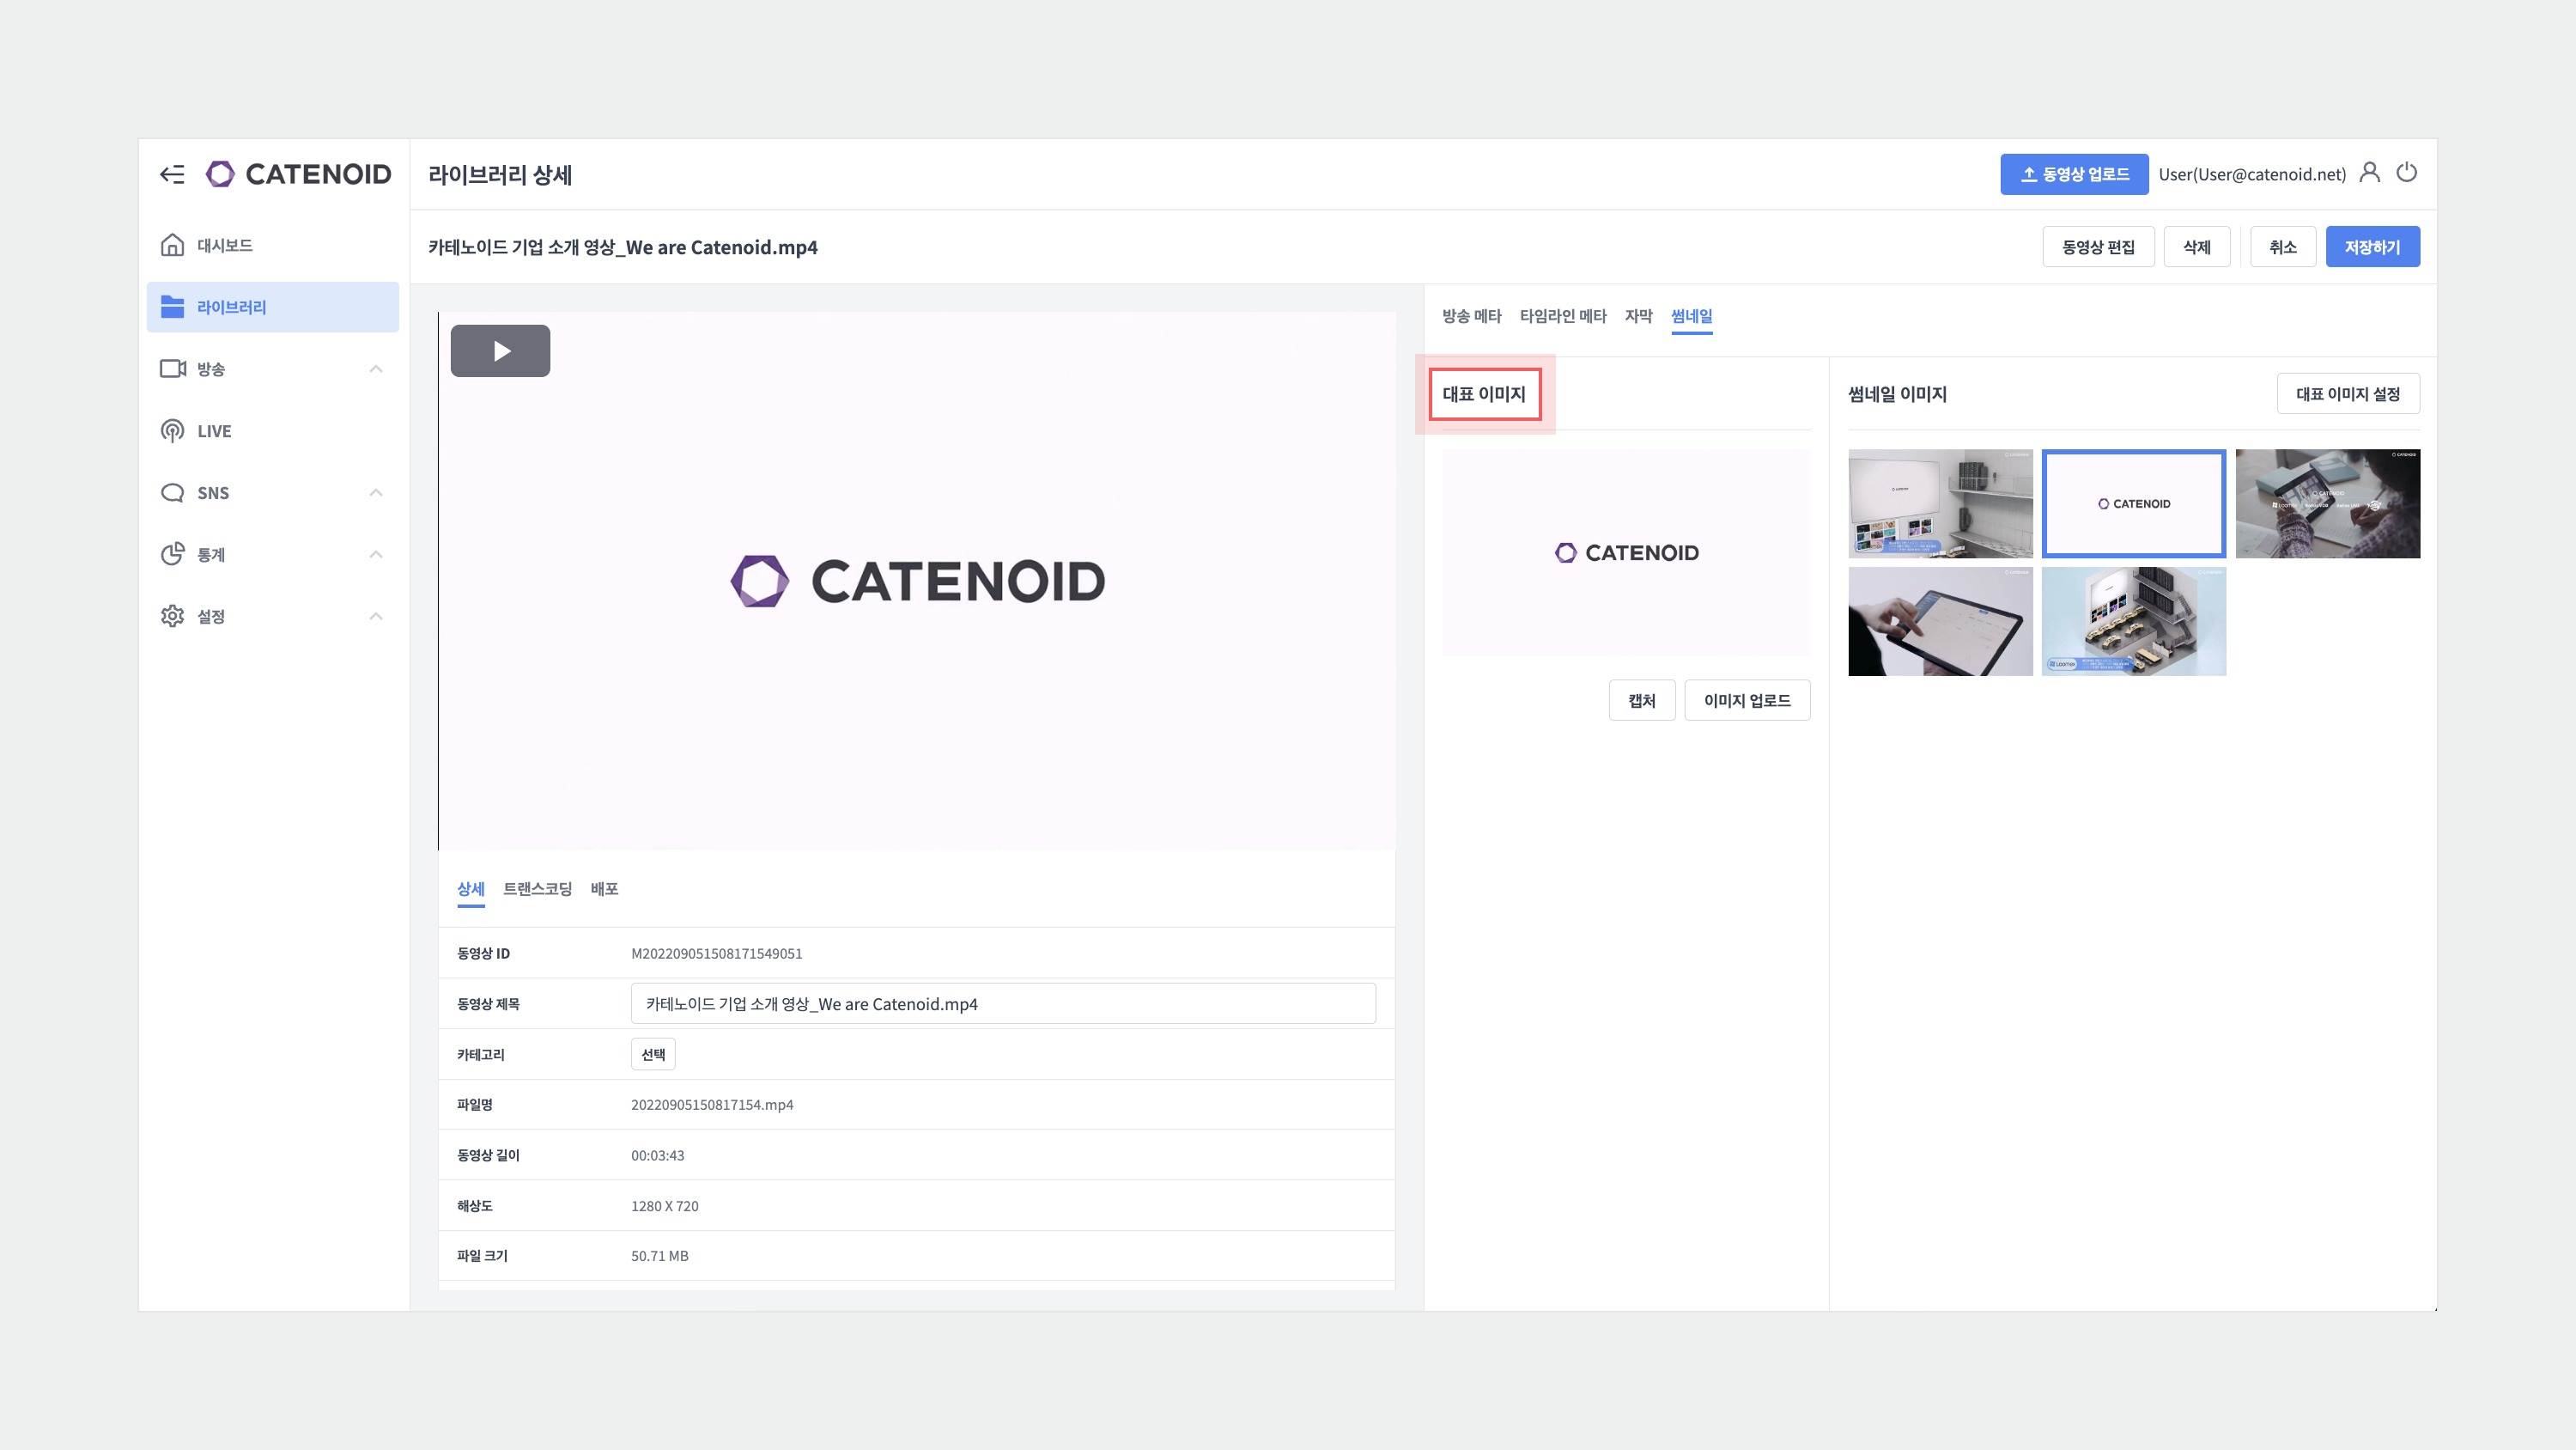The width and height of the screenshot is (2576, 1450).
Task: Expand the 방송 menu chevron
Action: (376, 369)
